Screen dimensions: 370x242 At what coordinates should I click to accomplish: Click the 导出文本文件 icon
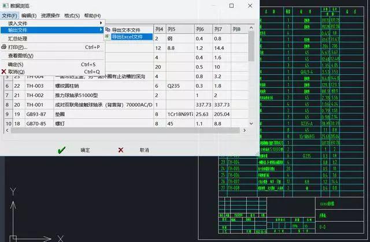pos(108,29)
